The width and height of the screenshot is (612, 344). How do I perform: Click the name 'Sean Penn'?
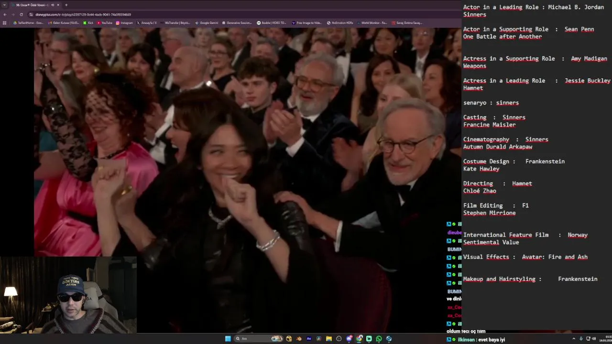click(579, 29)
